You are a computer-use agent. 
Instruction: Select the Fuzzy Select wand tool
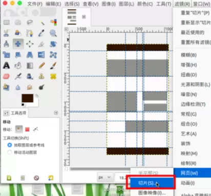click(x=41, y=23)
